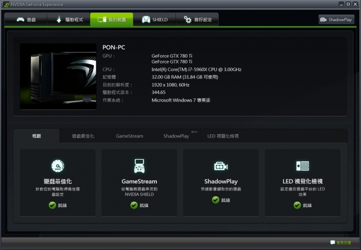
Task: Open the 遊戲 (Games) main tab
Action: [26, 19]
